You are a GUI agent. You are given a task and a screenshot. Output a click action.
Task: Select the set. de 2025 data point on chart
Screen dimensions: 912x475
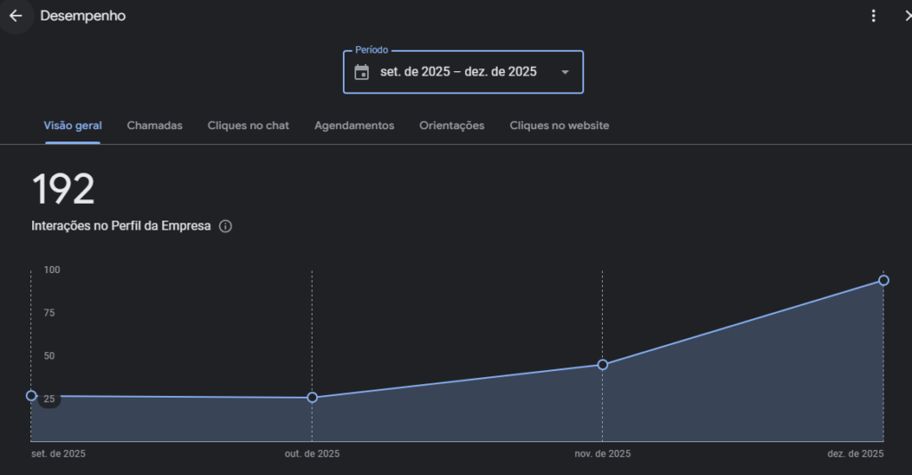coord(31,396)
